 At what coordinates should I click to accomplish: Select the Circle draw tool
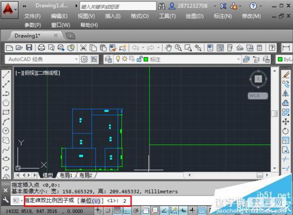tap(6, 131)
